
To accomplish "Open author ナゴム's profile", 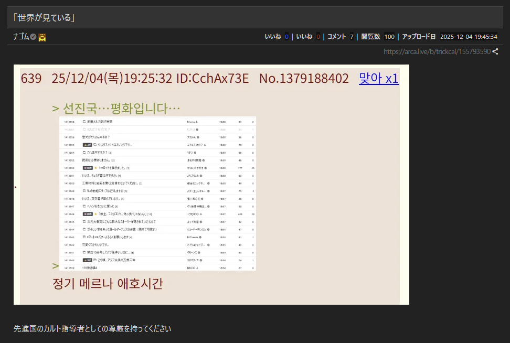I will coord(21,37).
